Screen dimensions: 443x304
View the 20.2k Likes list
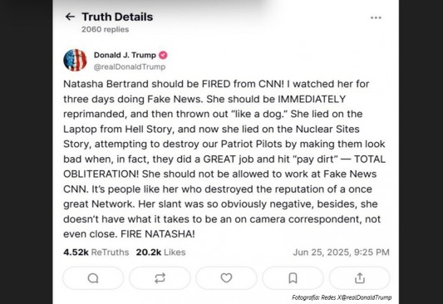(x=160, y=252)
